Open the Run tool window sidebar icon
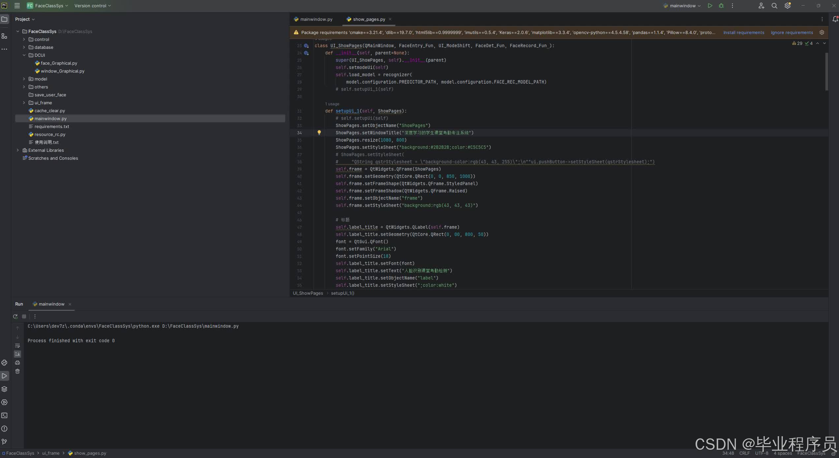 [x=4, y=376]
